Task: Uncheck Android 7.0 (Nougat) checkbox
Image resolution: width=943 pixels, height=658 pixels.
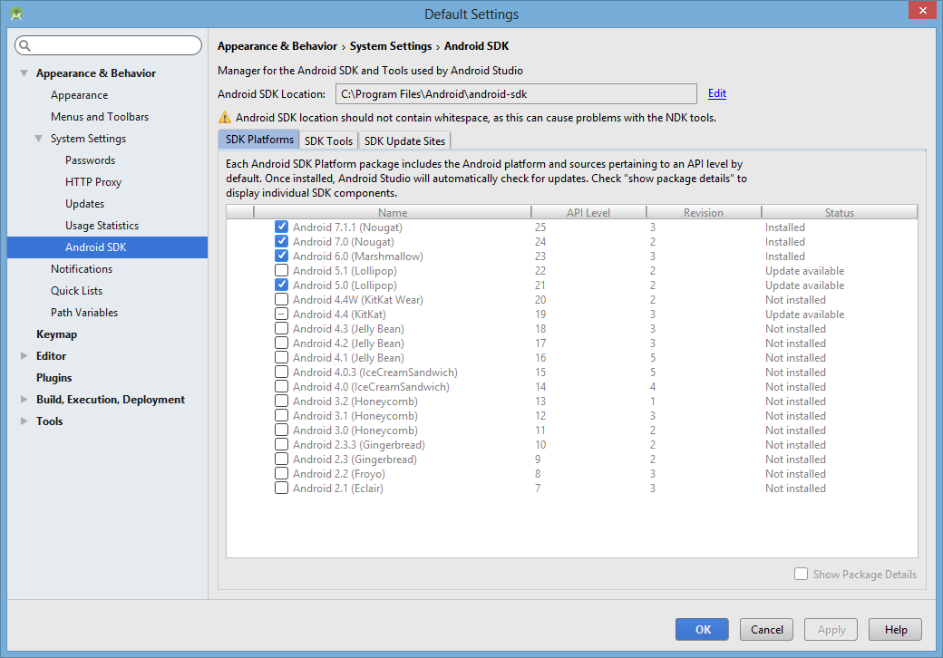Action: click(281, 241)
